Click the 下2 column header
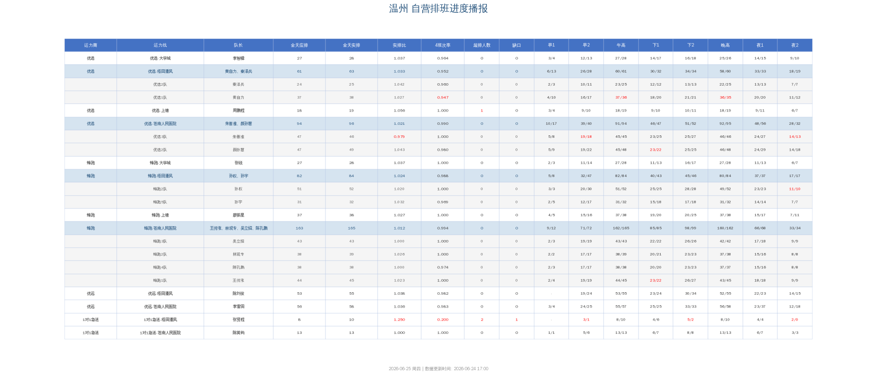The width and height of the screenshot is (877, 375). coord(690,45)
